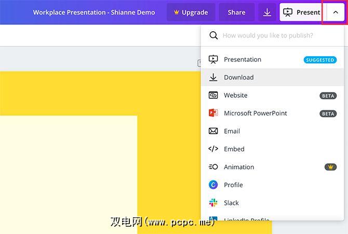Click the BETA badge beside Website
The width and height of the screenshot is (348, 234).
(328, 96)
